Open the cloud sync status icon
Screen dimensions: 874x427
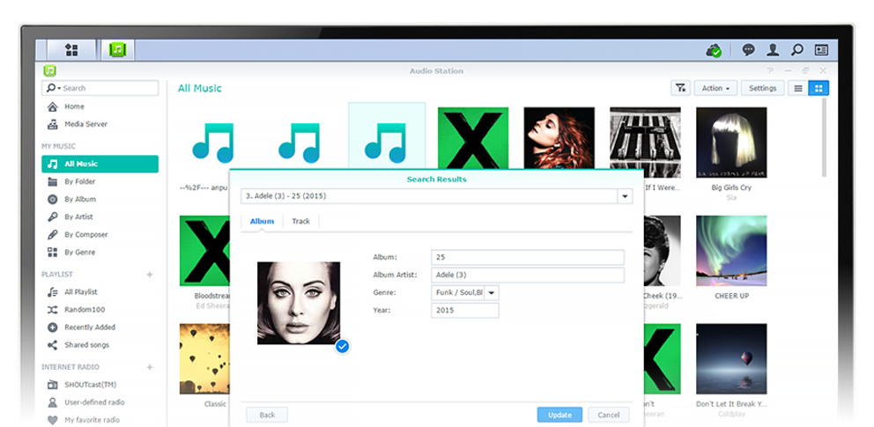pos(714,51)
